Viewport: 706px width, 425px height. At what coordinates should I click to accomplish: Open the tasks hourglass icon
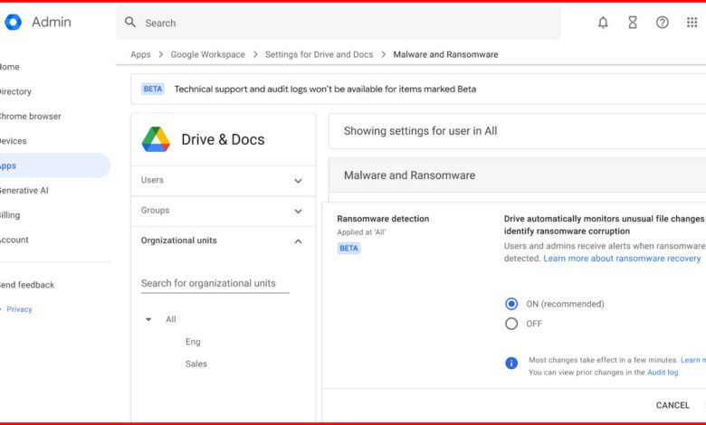pos(633,23)
